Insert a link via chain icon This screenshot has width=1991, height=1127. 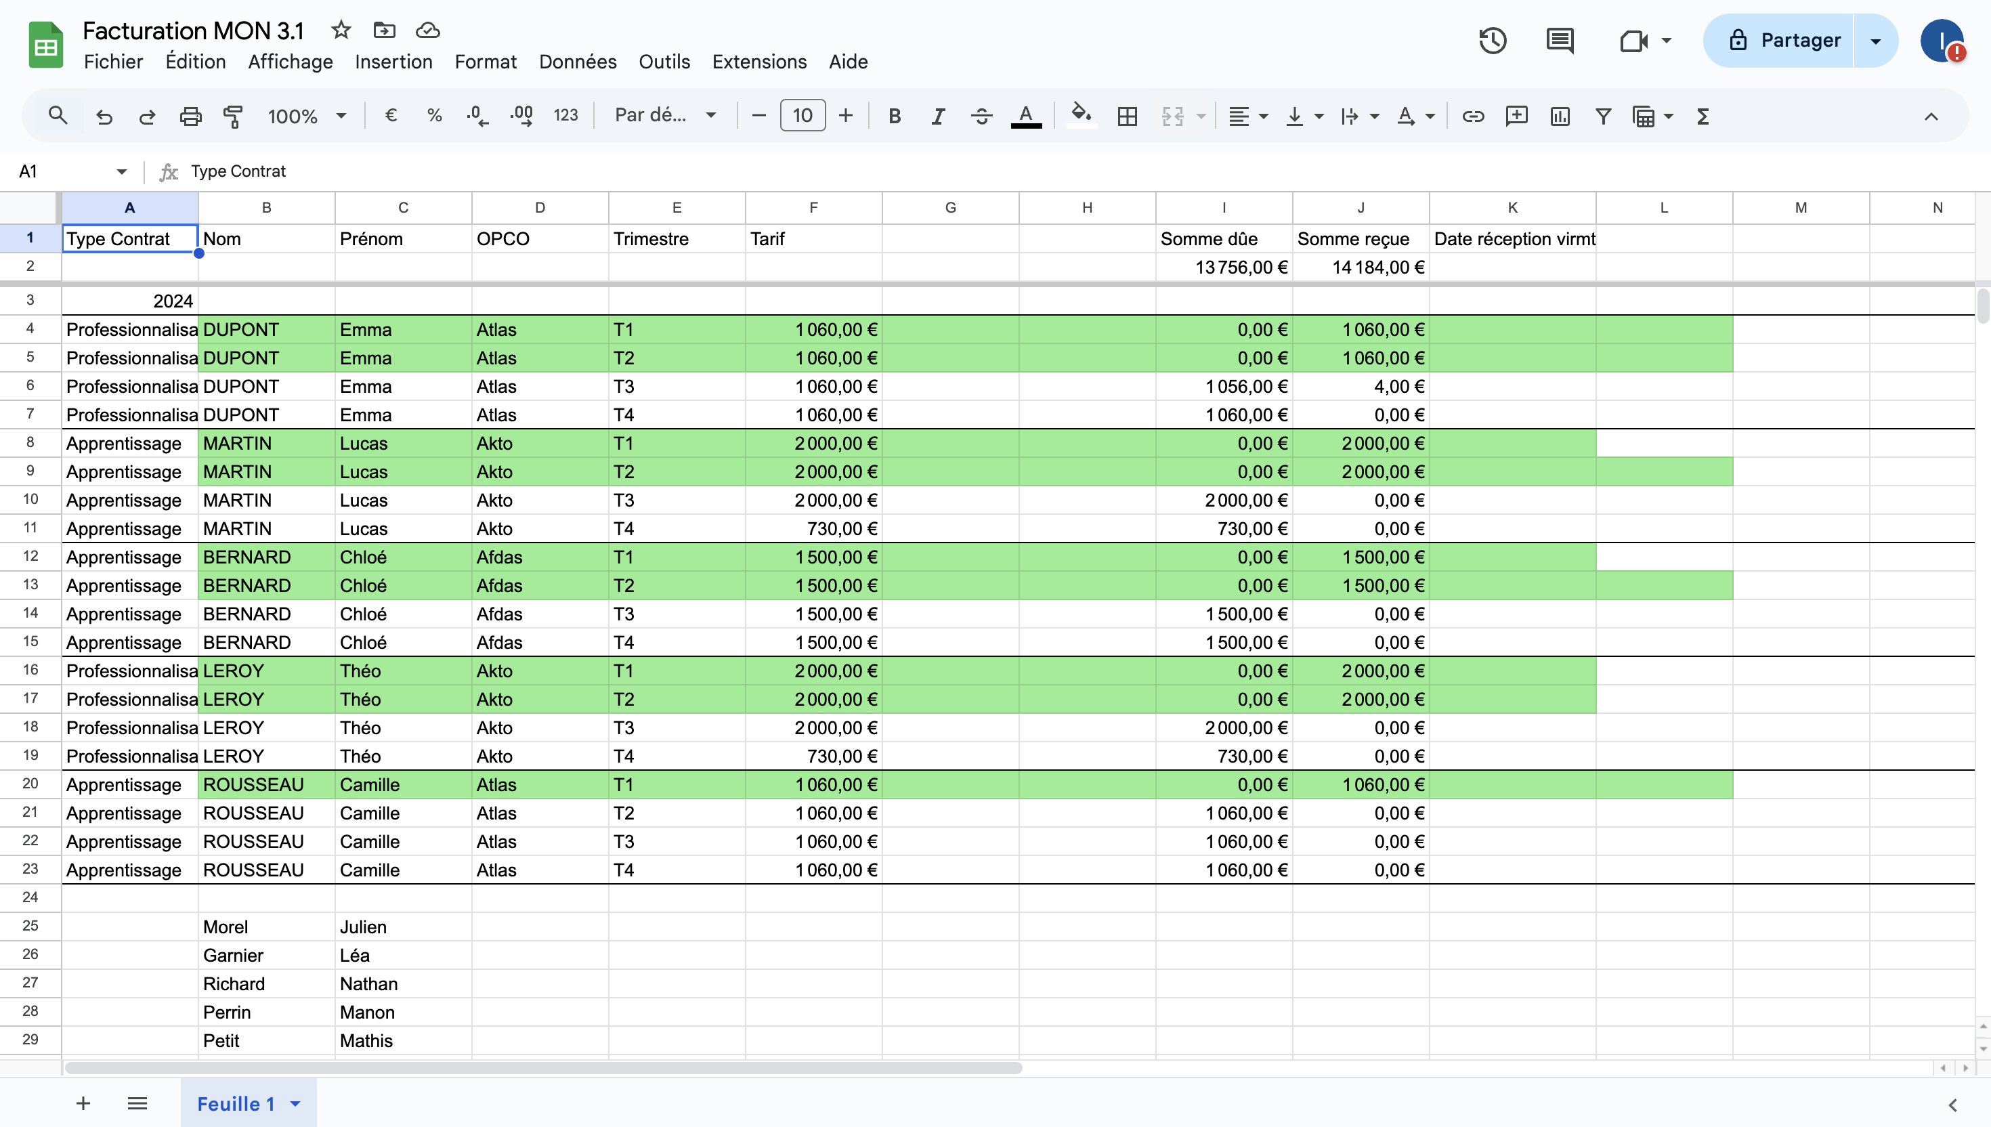pos(1472,116)
